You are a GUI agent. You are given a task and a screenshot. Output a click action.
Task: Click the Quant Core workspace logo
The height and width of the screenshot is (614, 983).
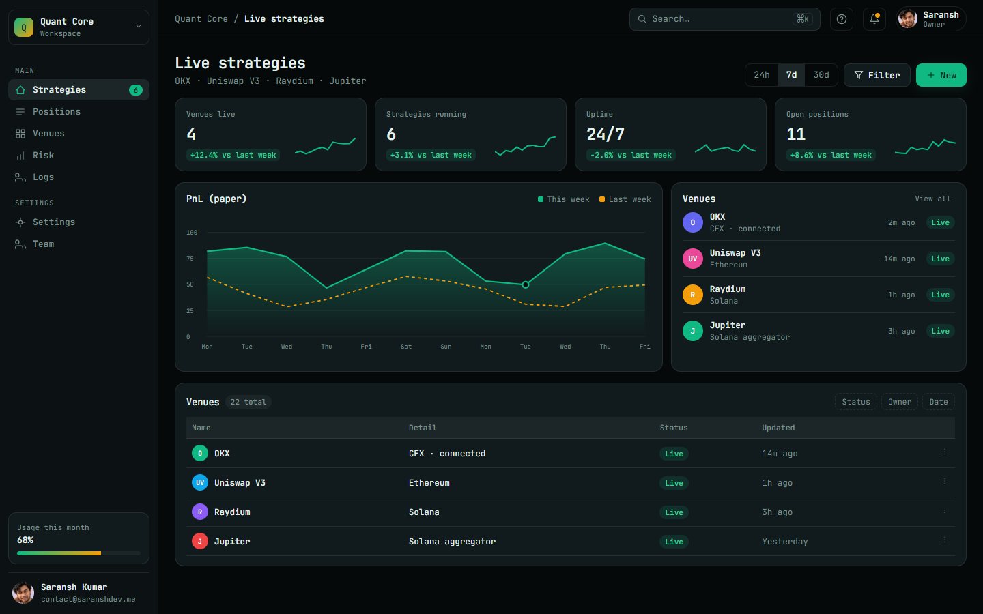pos(24,27)
